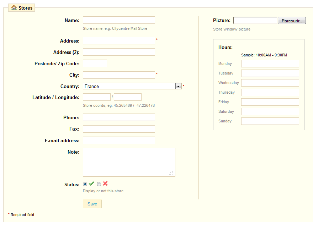
Task: Click the City input field
Action: (x=119, y=75)
